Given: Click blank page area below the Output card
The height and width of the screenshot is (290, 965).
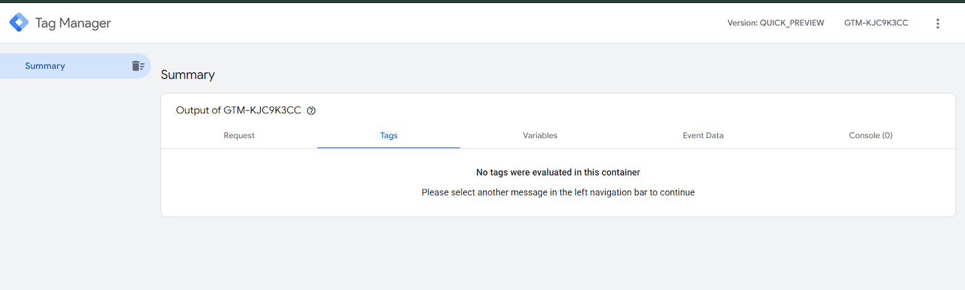Looking at the screenshot, I should 558,253.
